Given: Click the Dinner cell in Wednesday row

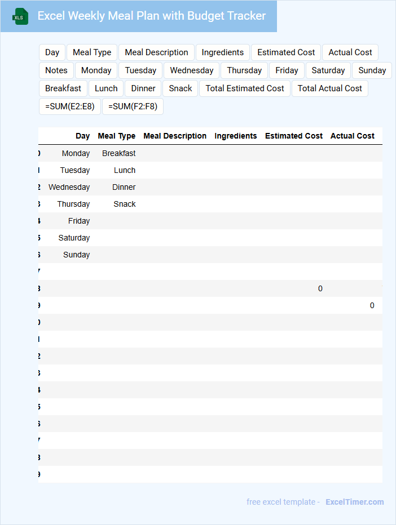Looking at the screenshot, I should pyautogui.click(x=124, y=187).
